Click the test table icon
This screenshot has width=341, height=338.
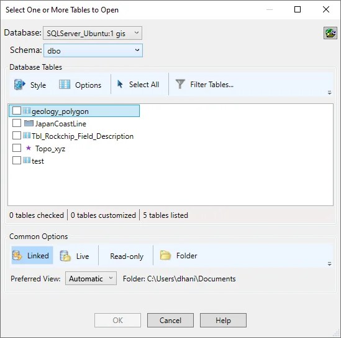[27, 161]
